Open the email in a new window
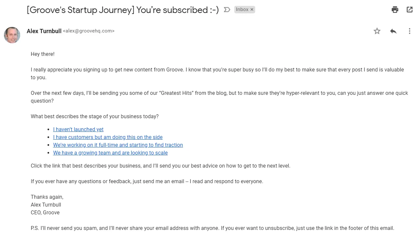This screenshot has width=415, height=239. (x=409, y=9)
